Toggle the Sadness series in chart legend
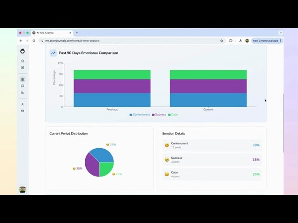 pyautogui.click(x=159, y=114)
